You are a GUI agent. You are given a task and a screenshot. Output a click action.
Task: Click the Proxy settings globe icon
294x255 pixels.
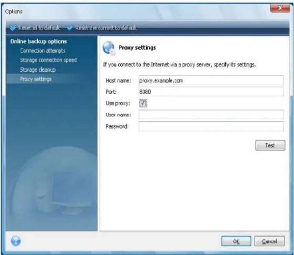pos(109,48)
